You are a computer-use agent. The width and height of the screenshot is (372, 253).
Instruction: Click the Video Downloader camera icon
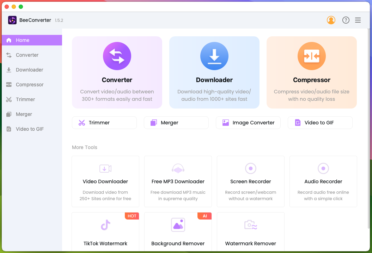(x=105, y=168)
